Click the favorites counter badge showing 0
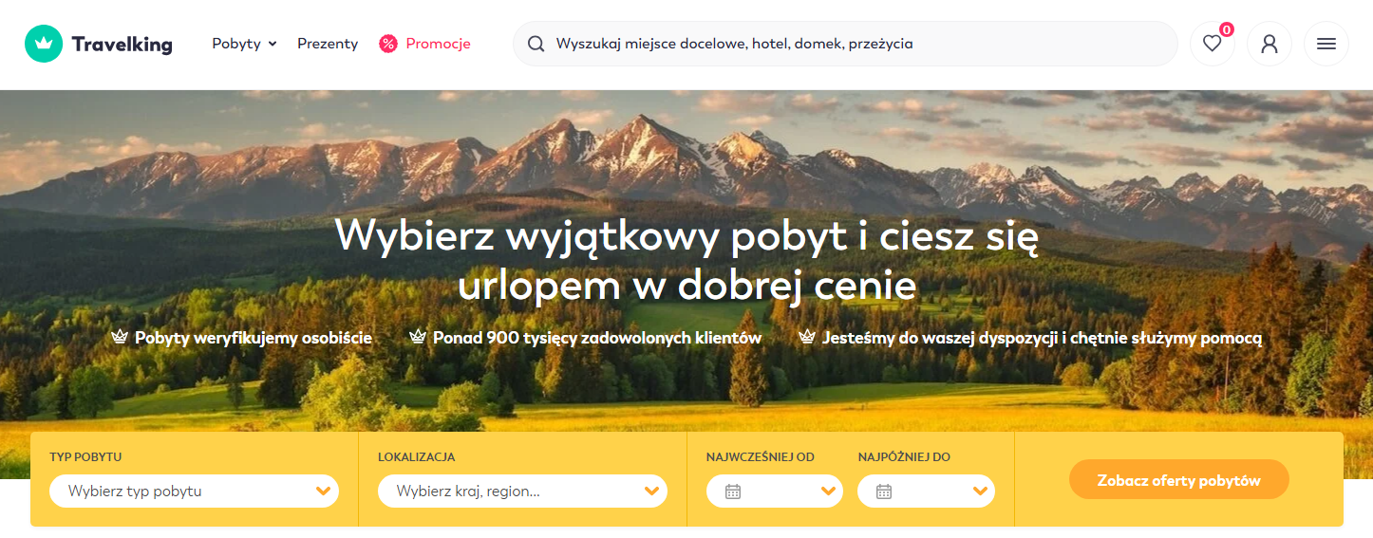1373x538 pixels. point(1226,30)
